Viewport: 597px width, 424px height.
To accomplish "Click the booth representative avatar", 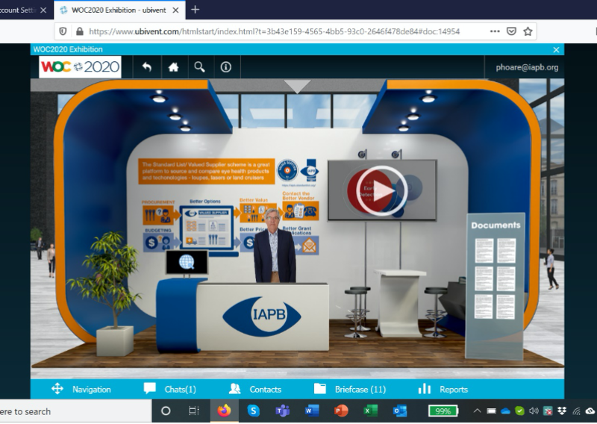I will click(x=274, y=246).
